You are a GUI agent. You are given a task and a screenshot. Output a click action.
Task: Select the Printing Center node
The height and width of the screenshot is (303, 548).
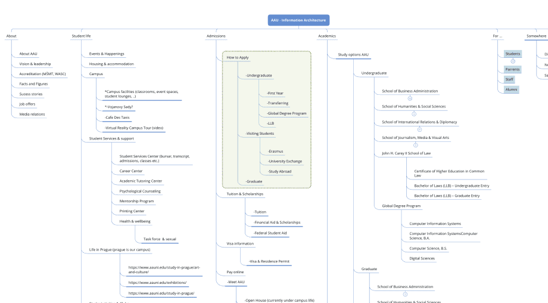[132, 211]
